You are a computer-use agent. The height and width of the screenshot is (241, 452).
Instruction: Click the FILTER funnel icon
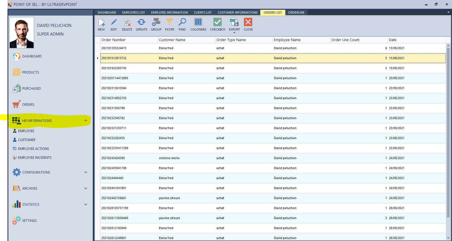[x=169, y=22]
